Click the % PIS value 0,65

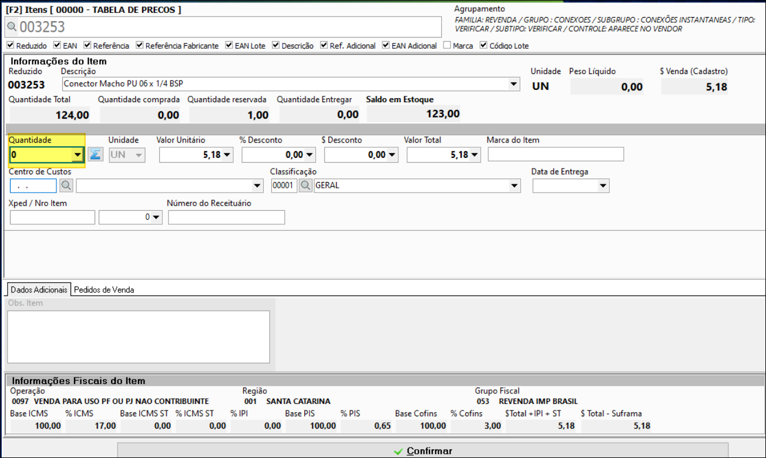(x=382, y=426)
